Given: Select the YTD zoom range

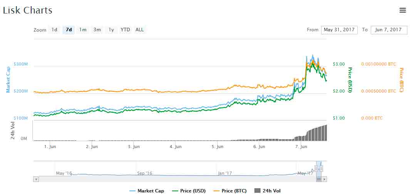Looking at the screenshot, I should click(x=125, y=30).
